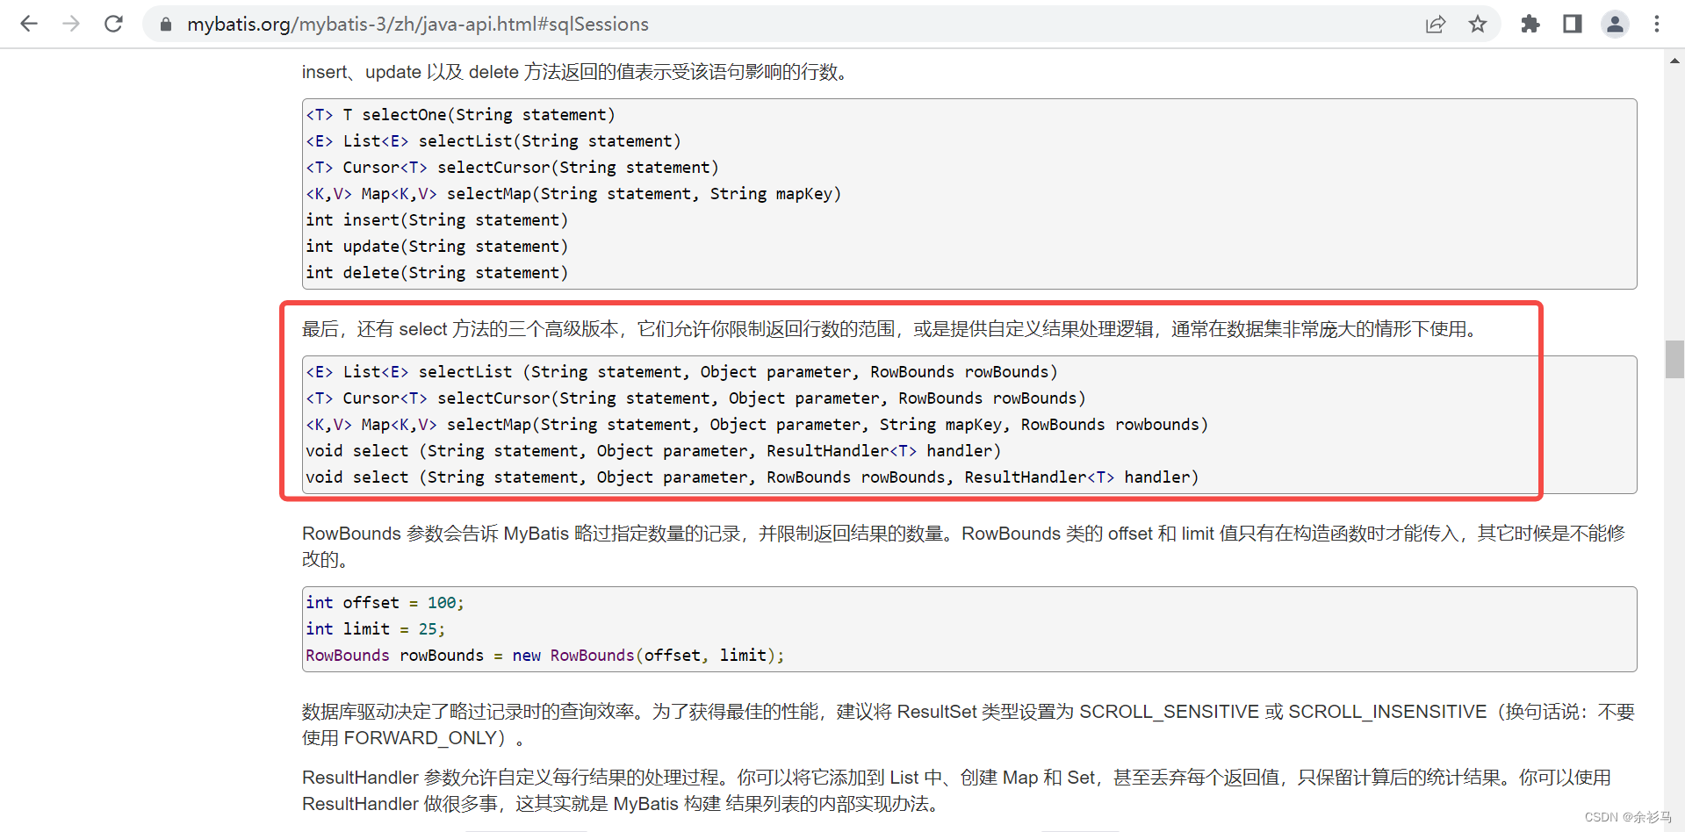
Task: Open the Chrome profile avatar
Action: 1615,25
